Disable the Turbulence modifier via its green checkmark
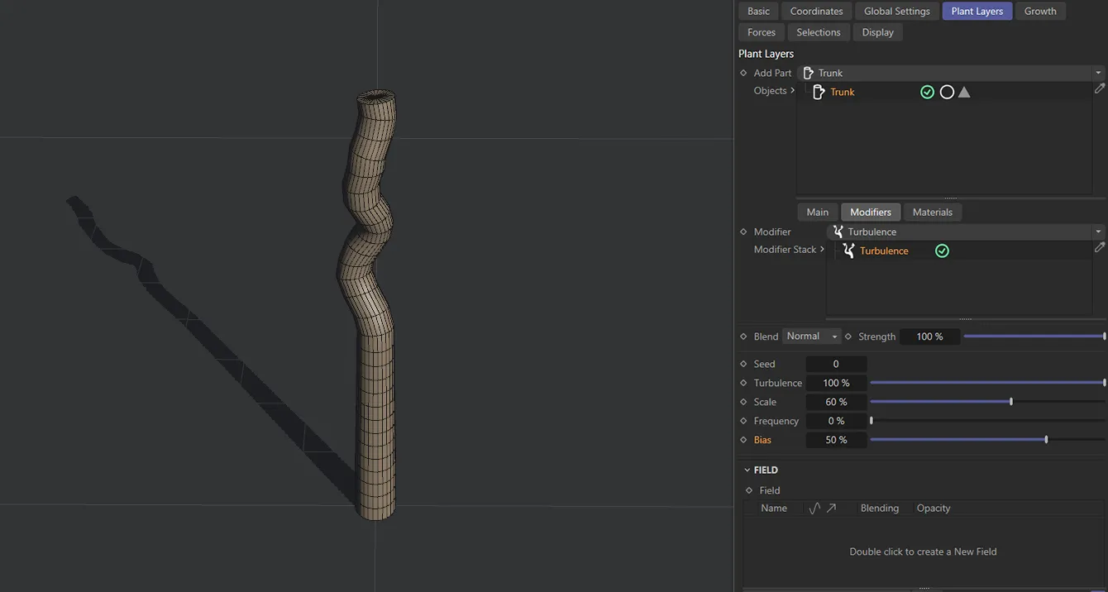1108x592 pixels. coord(941,251)
